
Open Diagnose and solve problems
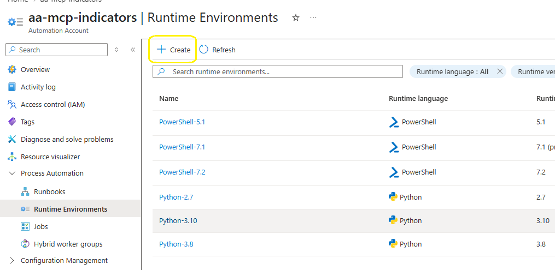pyautogui.click(x=67, y=140)
